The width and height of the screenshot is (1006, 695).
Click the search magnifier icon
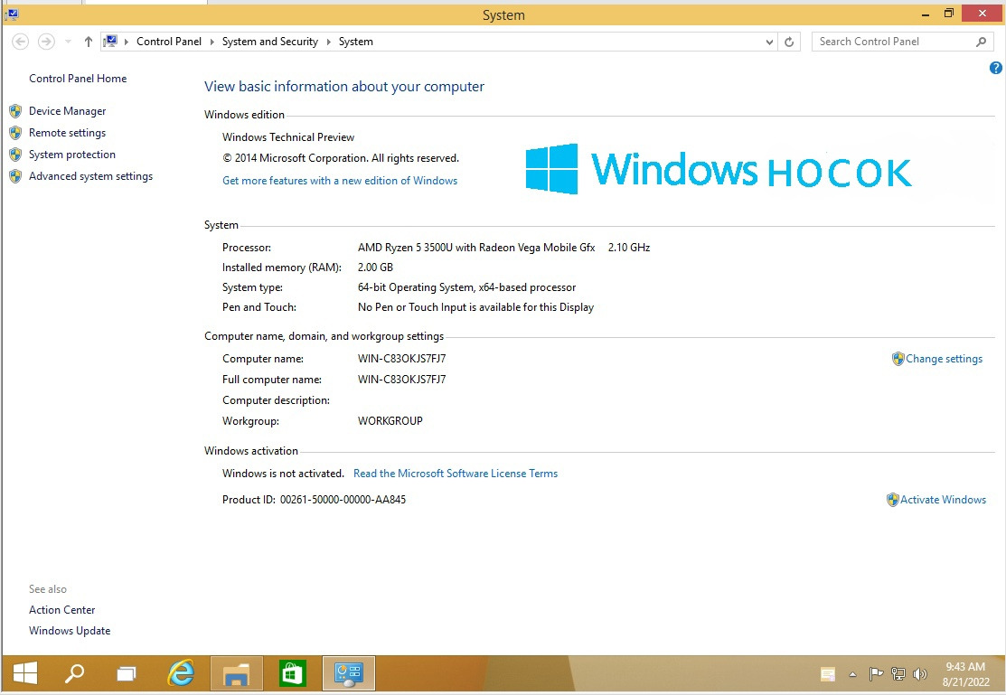coord(981,42)
